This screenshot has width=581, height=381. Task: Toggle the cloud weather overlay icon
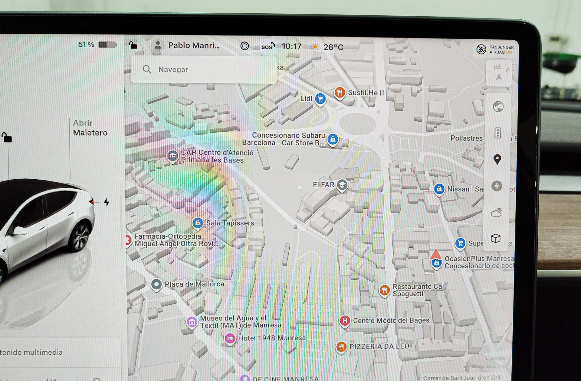tap(496, 213)
